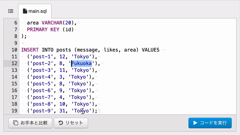Image resolution: width=240 pixels, height=135 pixels.
Task: Place cursor on 'post-9' string
Action: pos(42,111)
